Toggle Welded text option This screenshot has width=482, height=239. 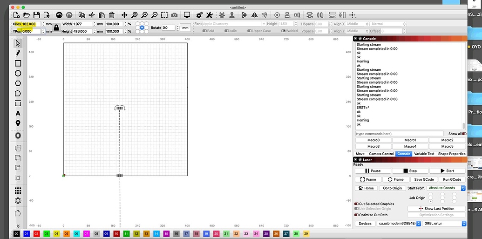tap(283, 31)
